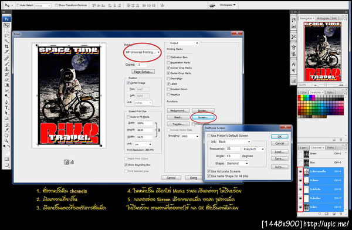Open the Auto-Select Group dropdown

point(43,5)
